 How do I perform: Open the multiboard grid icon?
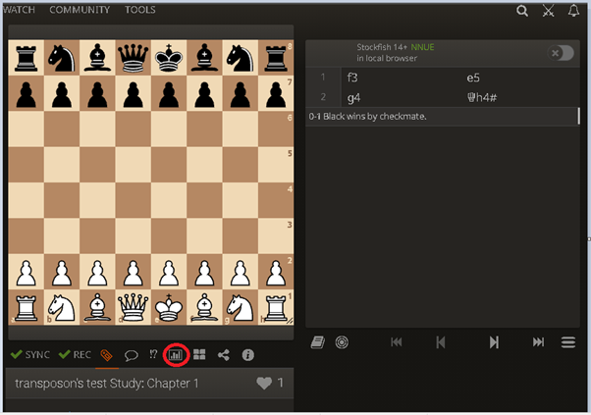pos(199,354)
